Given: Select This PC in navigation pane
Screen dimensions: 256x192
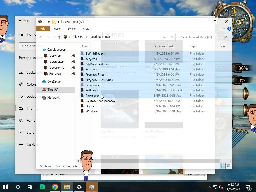Looking at the screenshot, I should pos(56,90).
